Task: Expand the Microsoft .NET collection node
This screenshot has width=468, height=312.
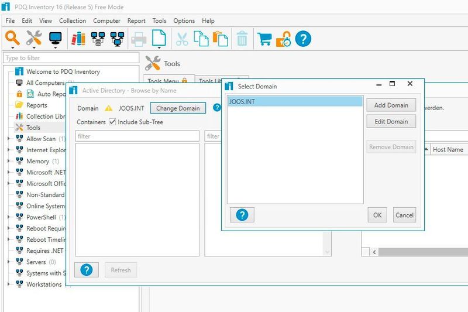Action: [x=9, y=172]
